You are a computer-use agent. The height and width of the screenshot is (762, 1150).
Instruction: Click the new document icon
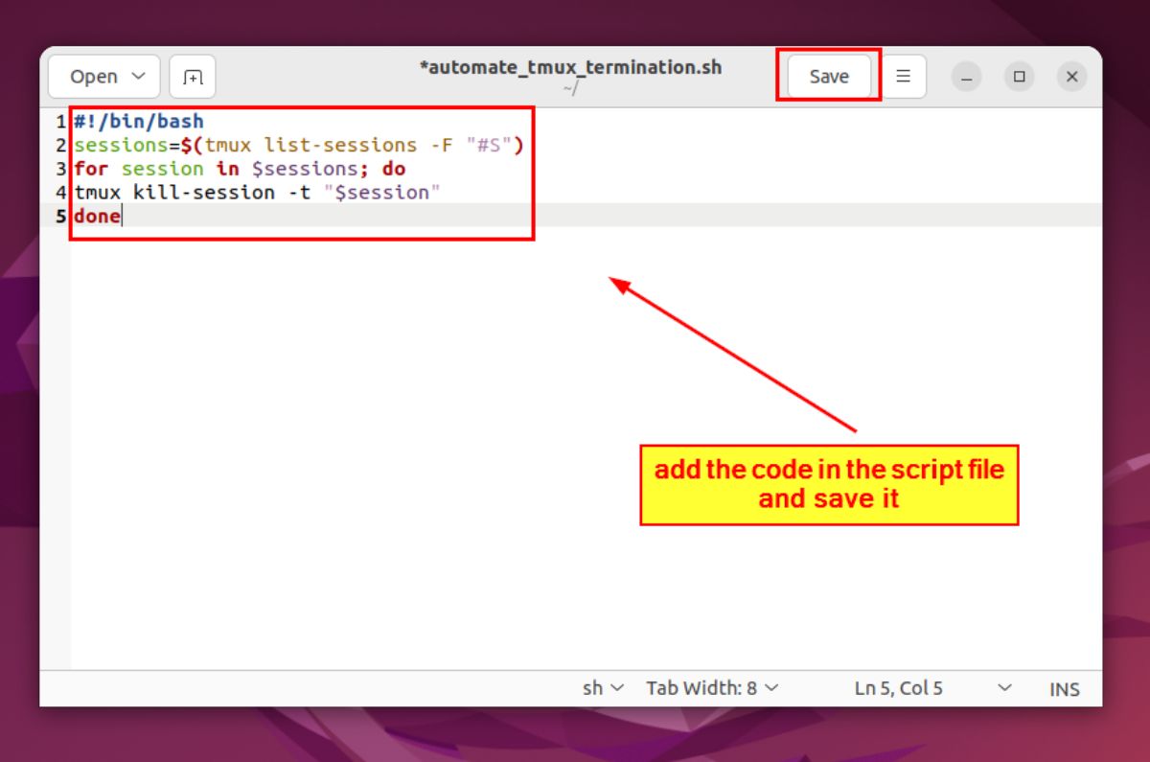pyautogui.click(x=193, y=77)
